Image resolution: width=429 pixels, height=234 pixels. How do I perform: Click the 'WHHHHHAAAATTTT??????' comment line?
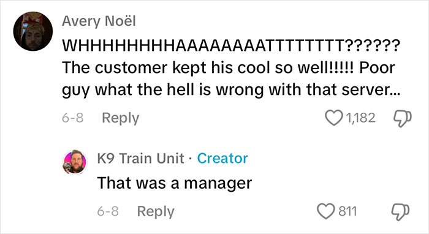point(231,46)
